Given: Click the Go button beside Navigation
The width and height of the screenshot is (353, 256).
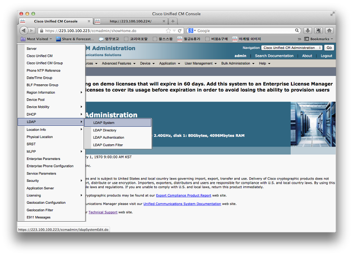Looking at the screenshot, I should coord(329,48).
